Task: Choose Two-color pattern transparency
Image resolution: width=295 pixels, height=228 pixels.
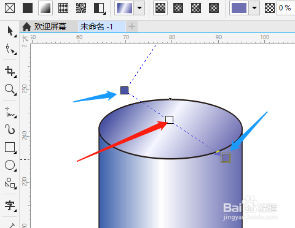Action: click(100, 8)
